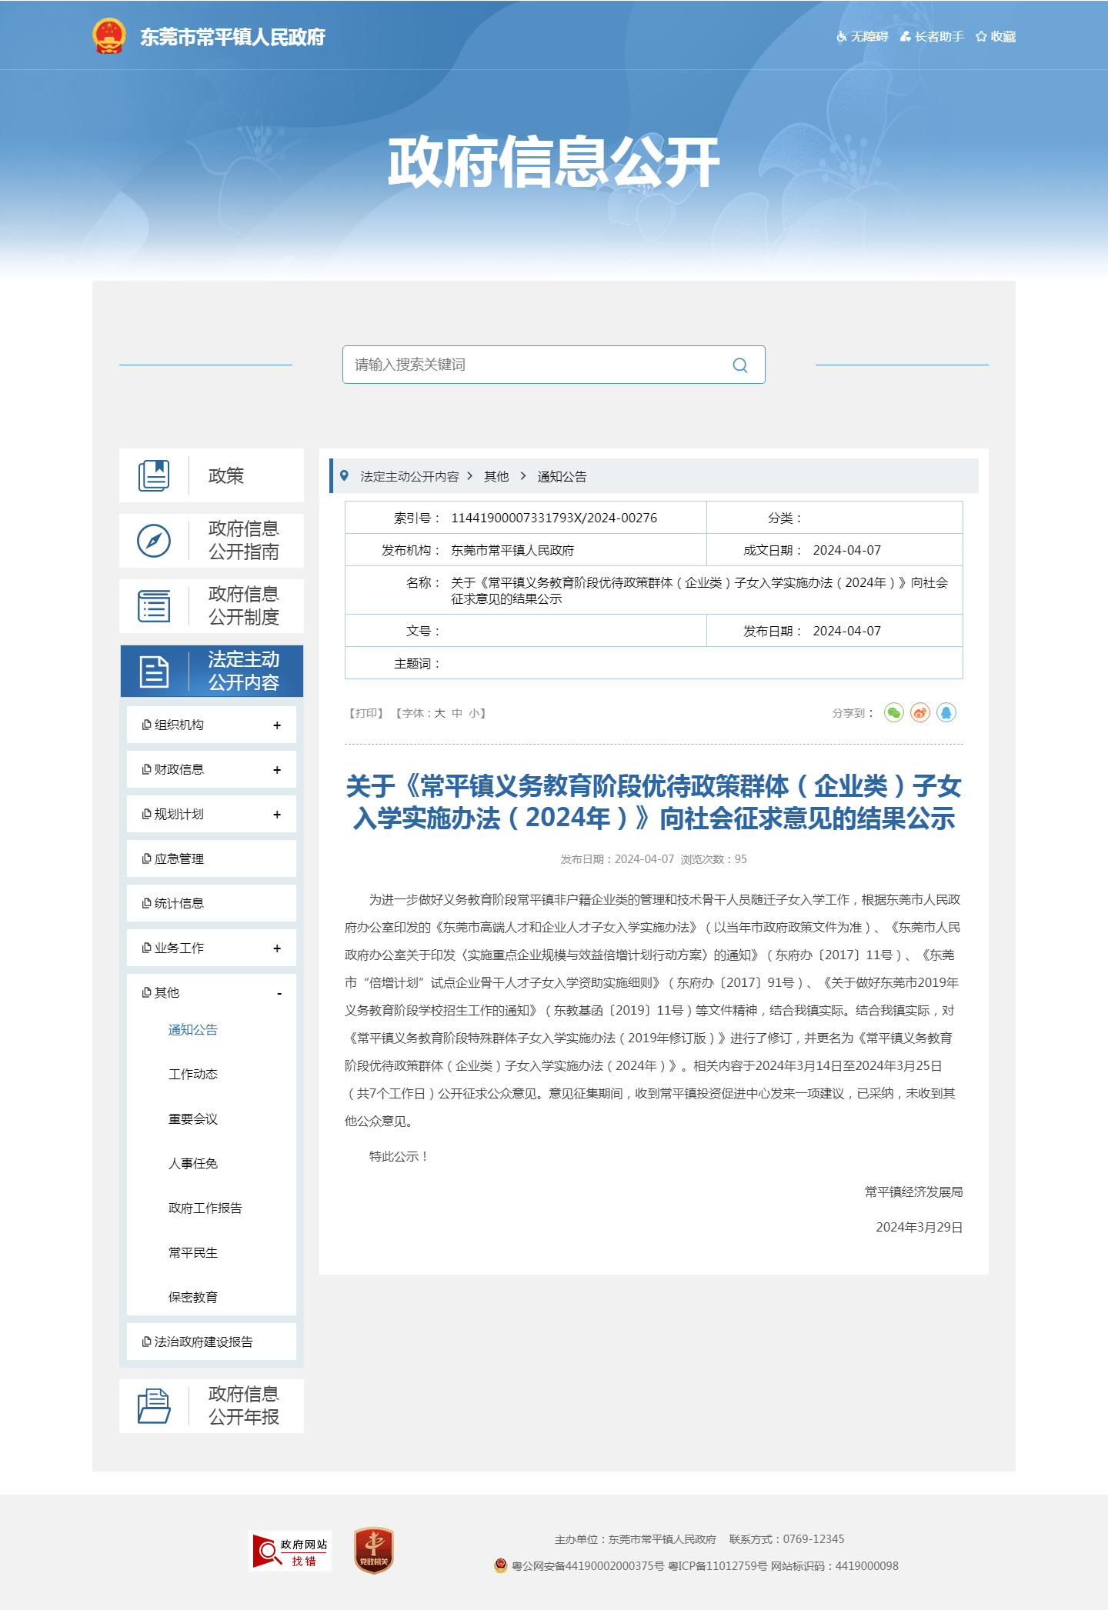The height and width of the screenshot is (1610, 1108).
Task: Click the search magnifier icon
Action: click(x=739, y=365)
